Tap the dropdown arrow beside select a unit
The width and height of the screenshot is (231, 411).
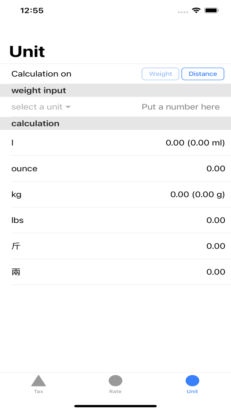tap(68, 107)
